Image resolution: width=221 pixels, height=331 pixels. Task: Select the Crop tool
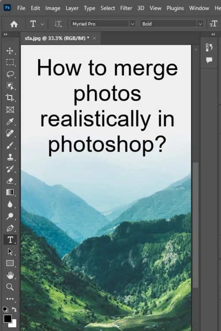10,98
